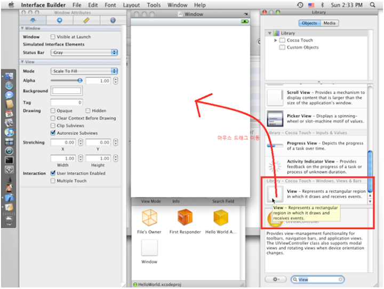Screen dimensions: 384x289
Task: Launch iTunes from the Dock
Action: tap(9, 132)
